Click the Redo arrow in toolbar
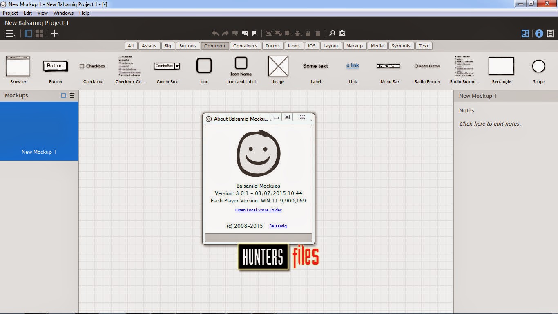 coord(225,34)
